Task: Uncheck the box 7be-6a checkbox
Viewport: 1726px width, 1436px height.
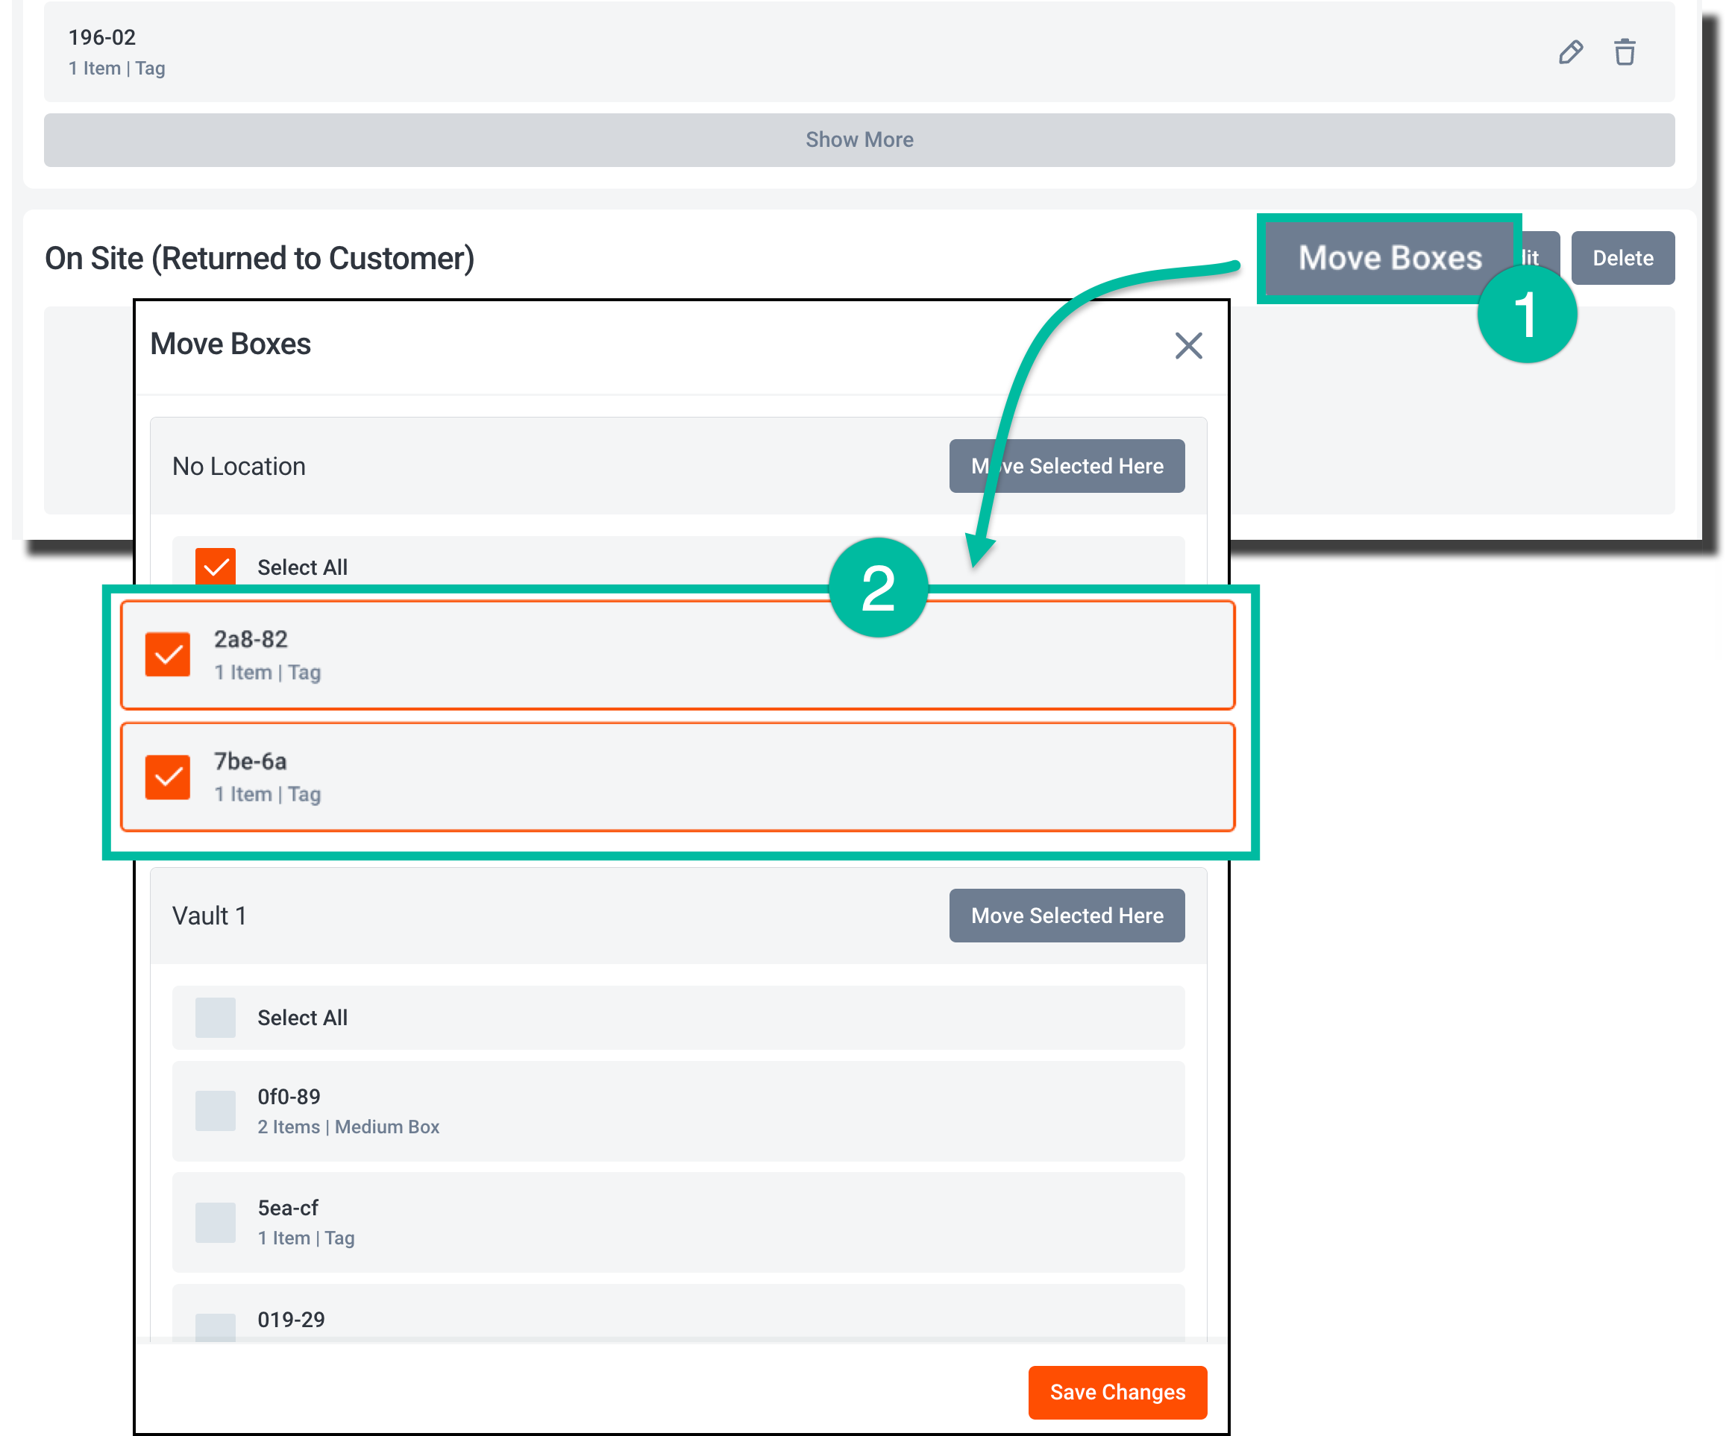Action: coord(168,776)
